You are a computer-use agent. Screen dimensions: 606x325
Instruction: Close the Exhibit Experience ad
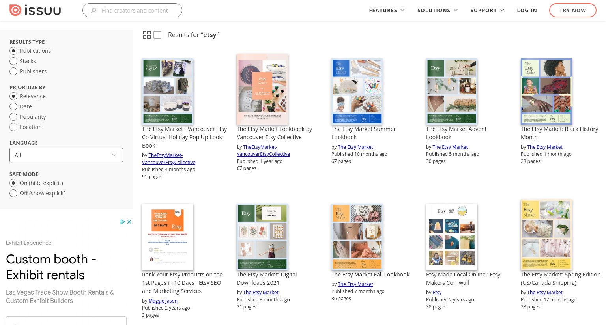point(129,222)
